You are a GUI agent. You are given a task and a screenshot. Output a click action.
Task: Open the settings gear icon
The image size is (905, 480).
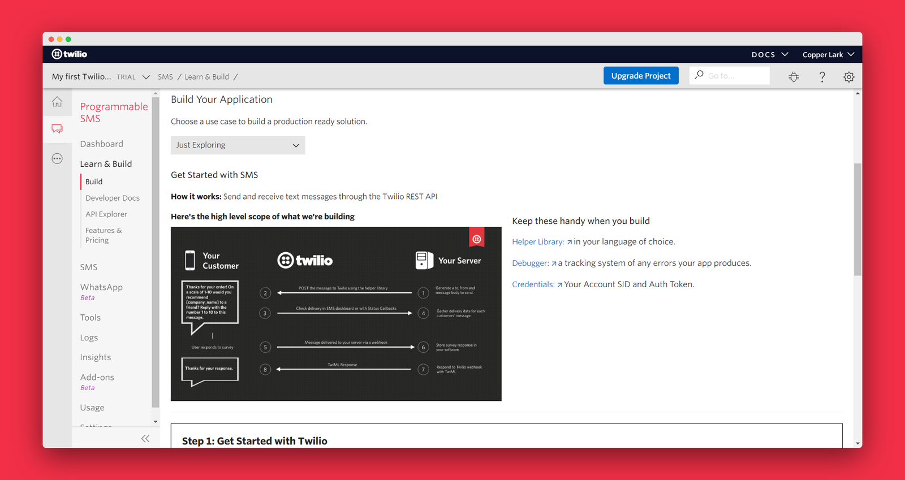point(849,77)
